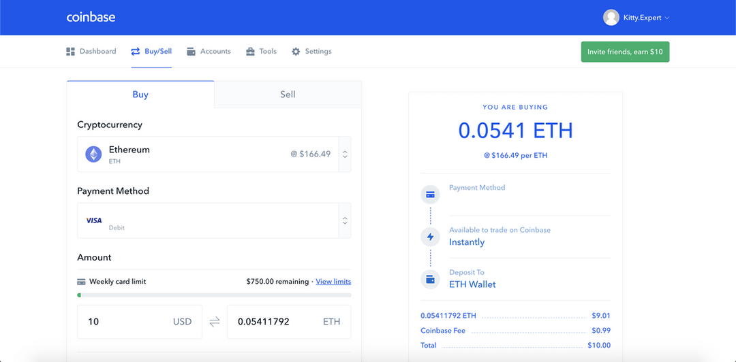Click the weekly card limit icon
This screenshot has width=736, height=362.
coord(81,282)
